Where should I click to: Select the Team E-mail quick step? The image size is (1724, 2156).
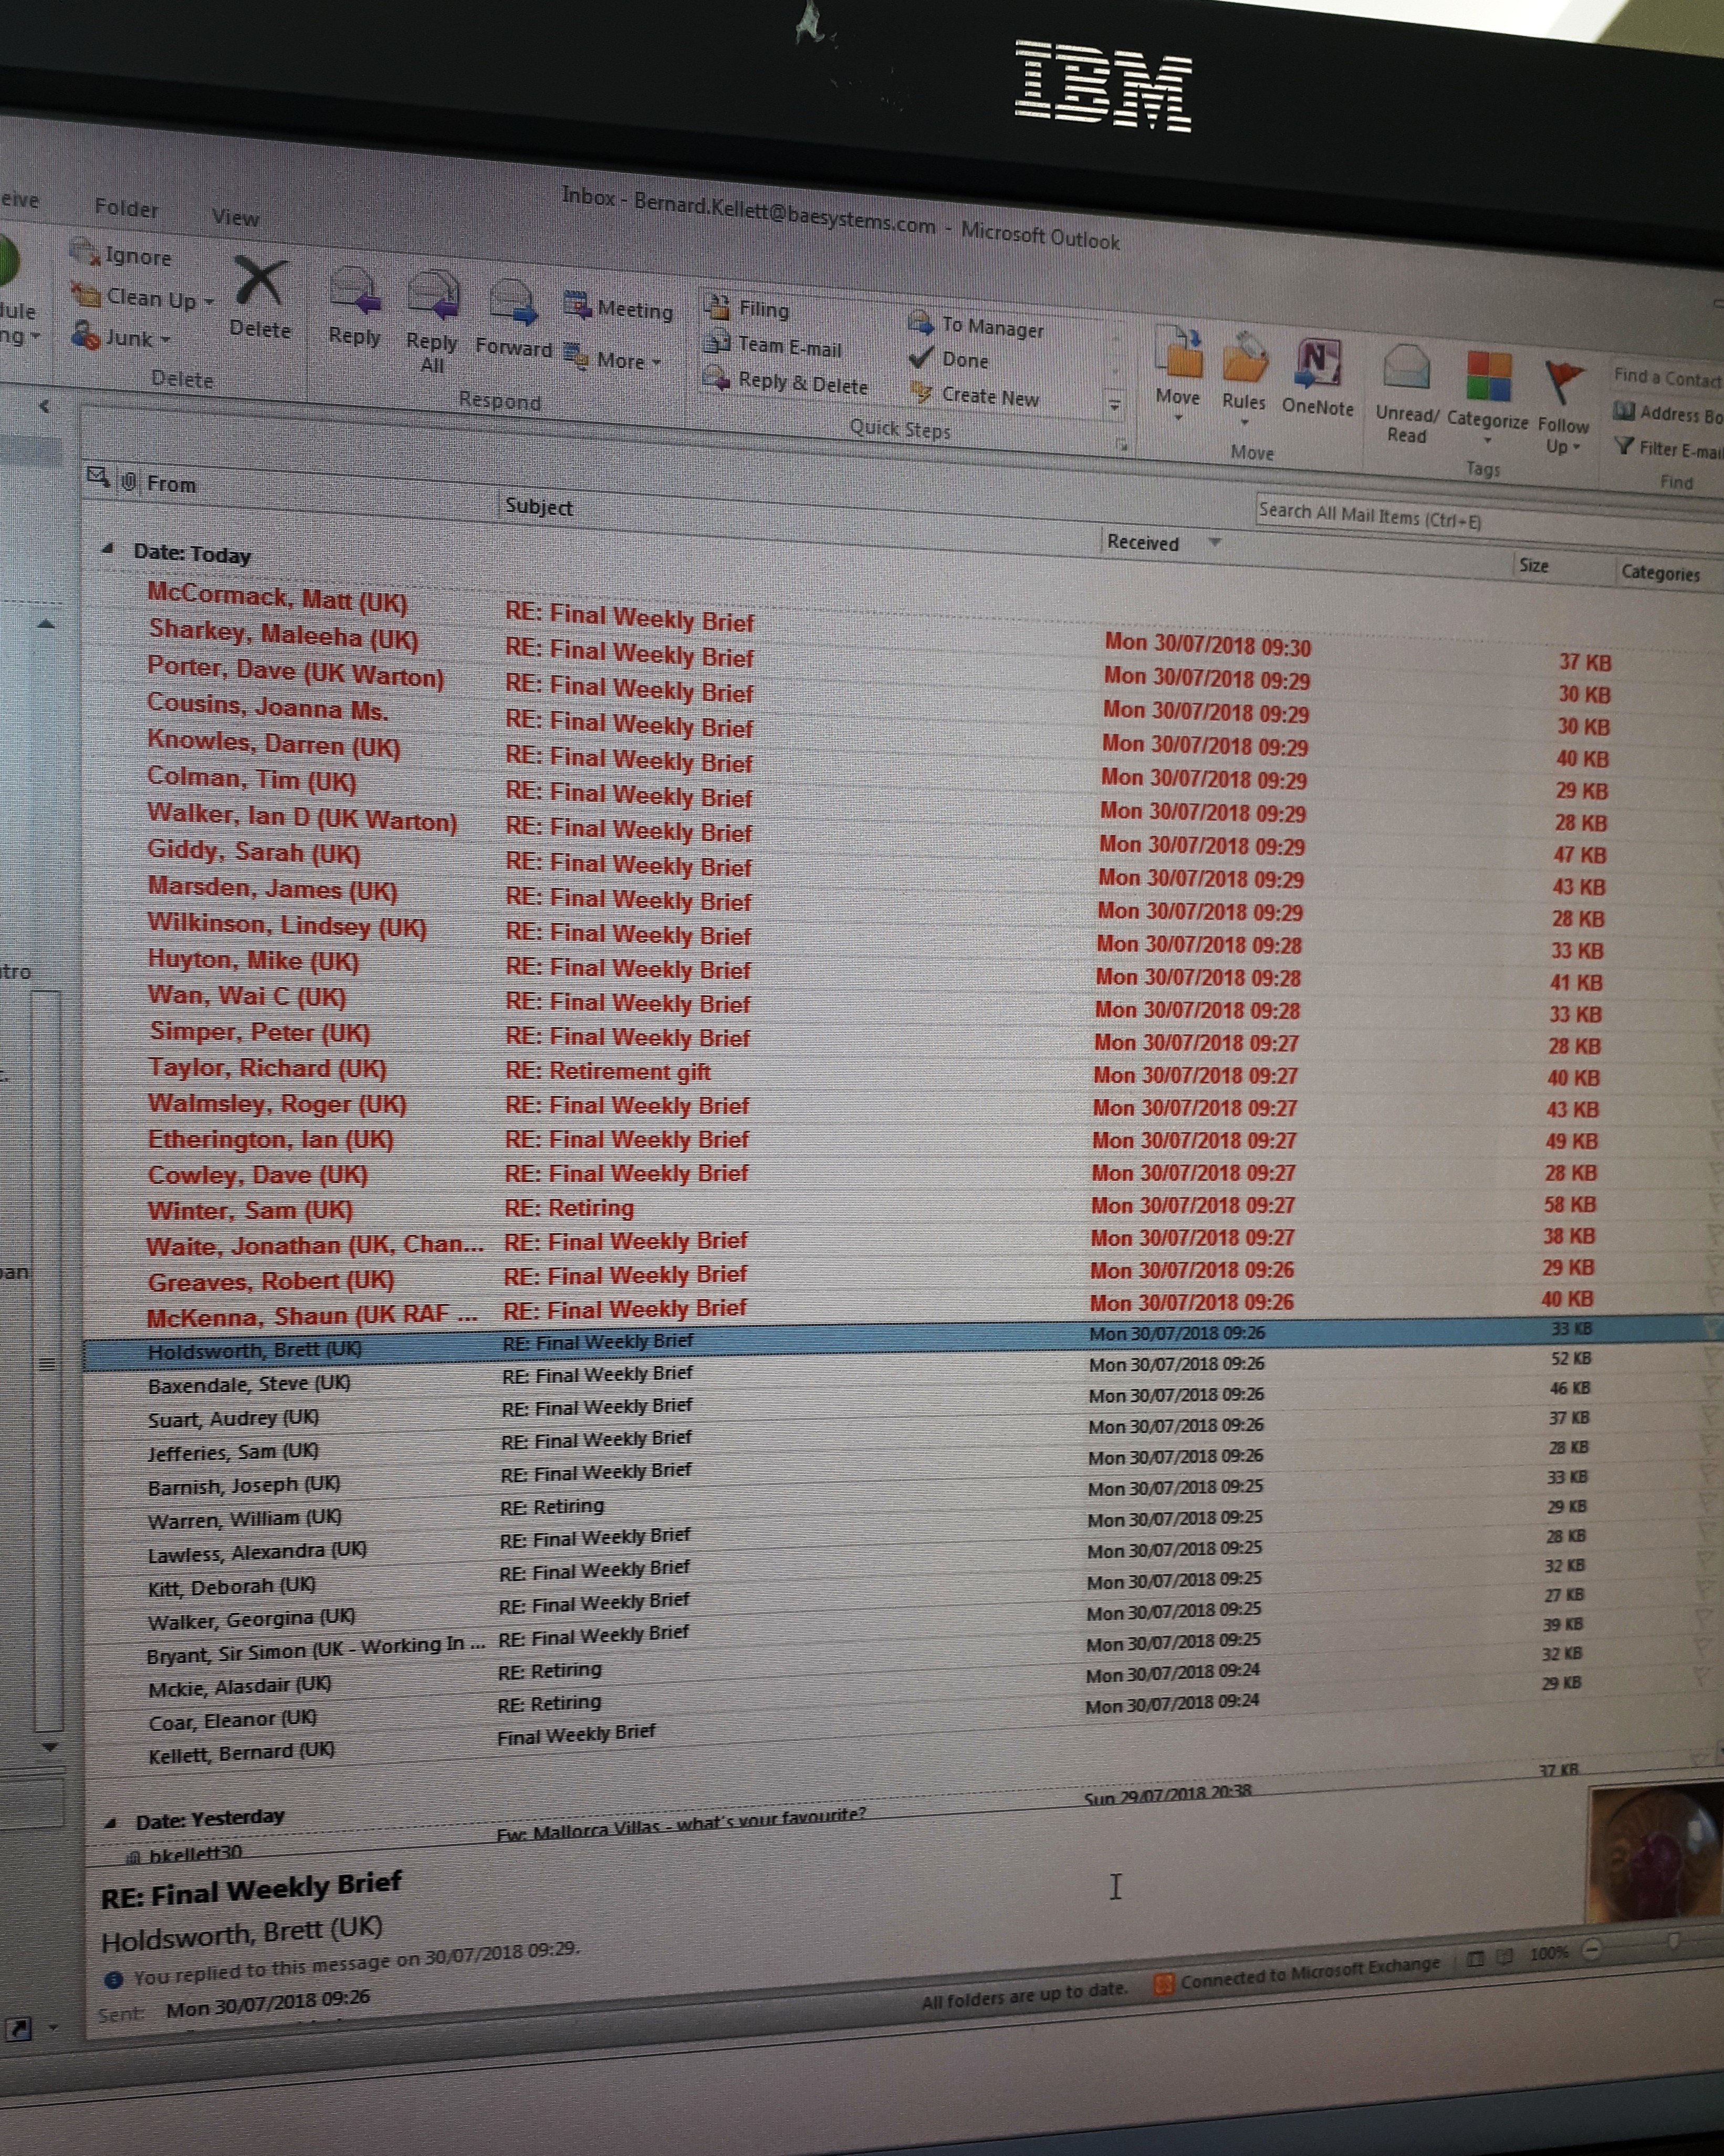tap(772, 345)
